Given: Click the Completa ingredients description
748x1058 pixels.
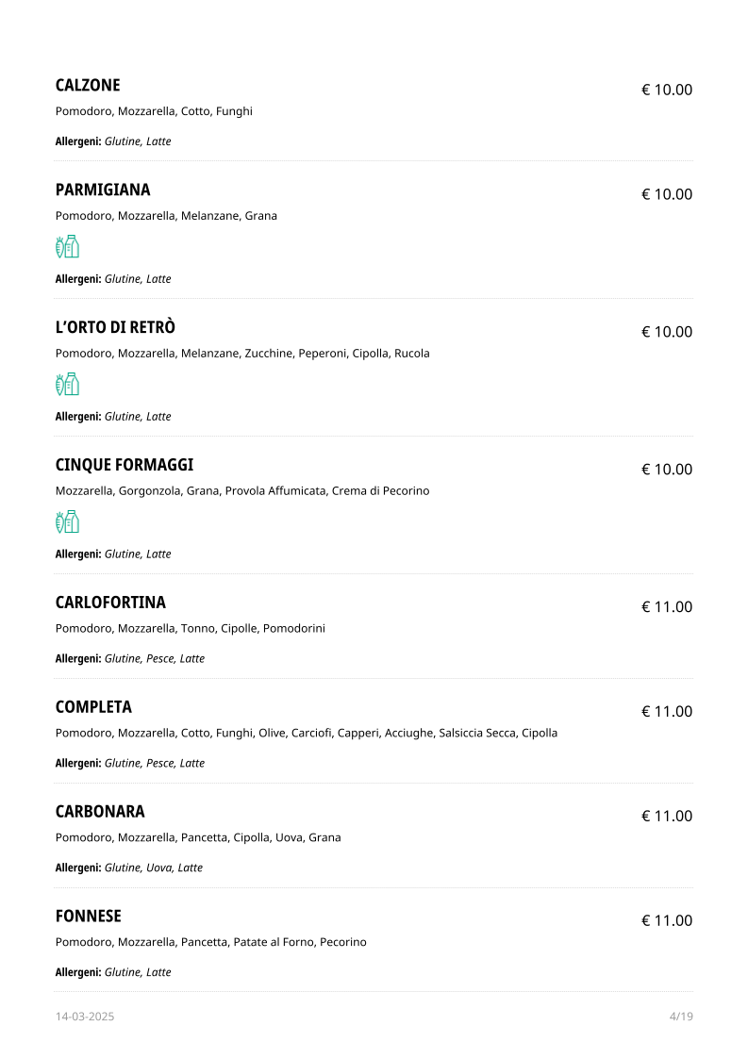Looking at the screenshot, I should coord(307,733).
